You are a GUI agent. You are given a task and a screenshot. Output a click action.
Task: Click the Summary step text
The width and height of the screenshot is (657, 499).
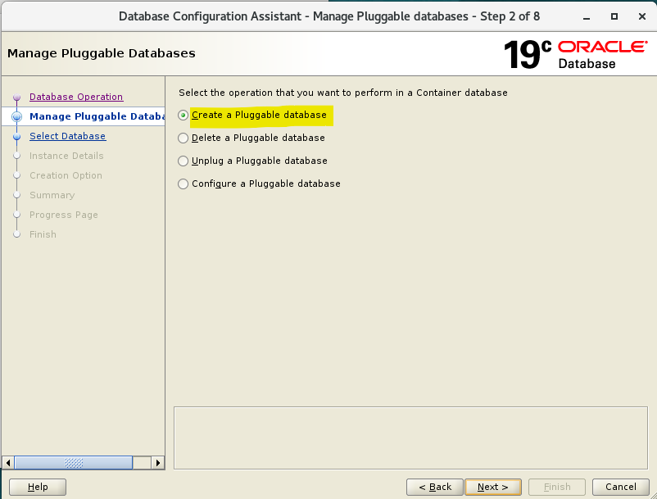pos(52,195)
